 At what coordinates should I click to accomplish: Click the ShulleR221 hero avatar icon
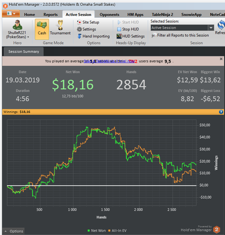click(17, 25)
